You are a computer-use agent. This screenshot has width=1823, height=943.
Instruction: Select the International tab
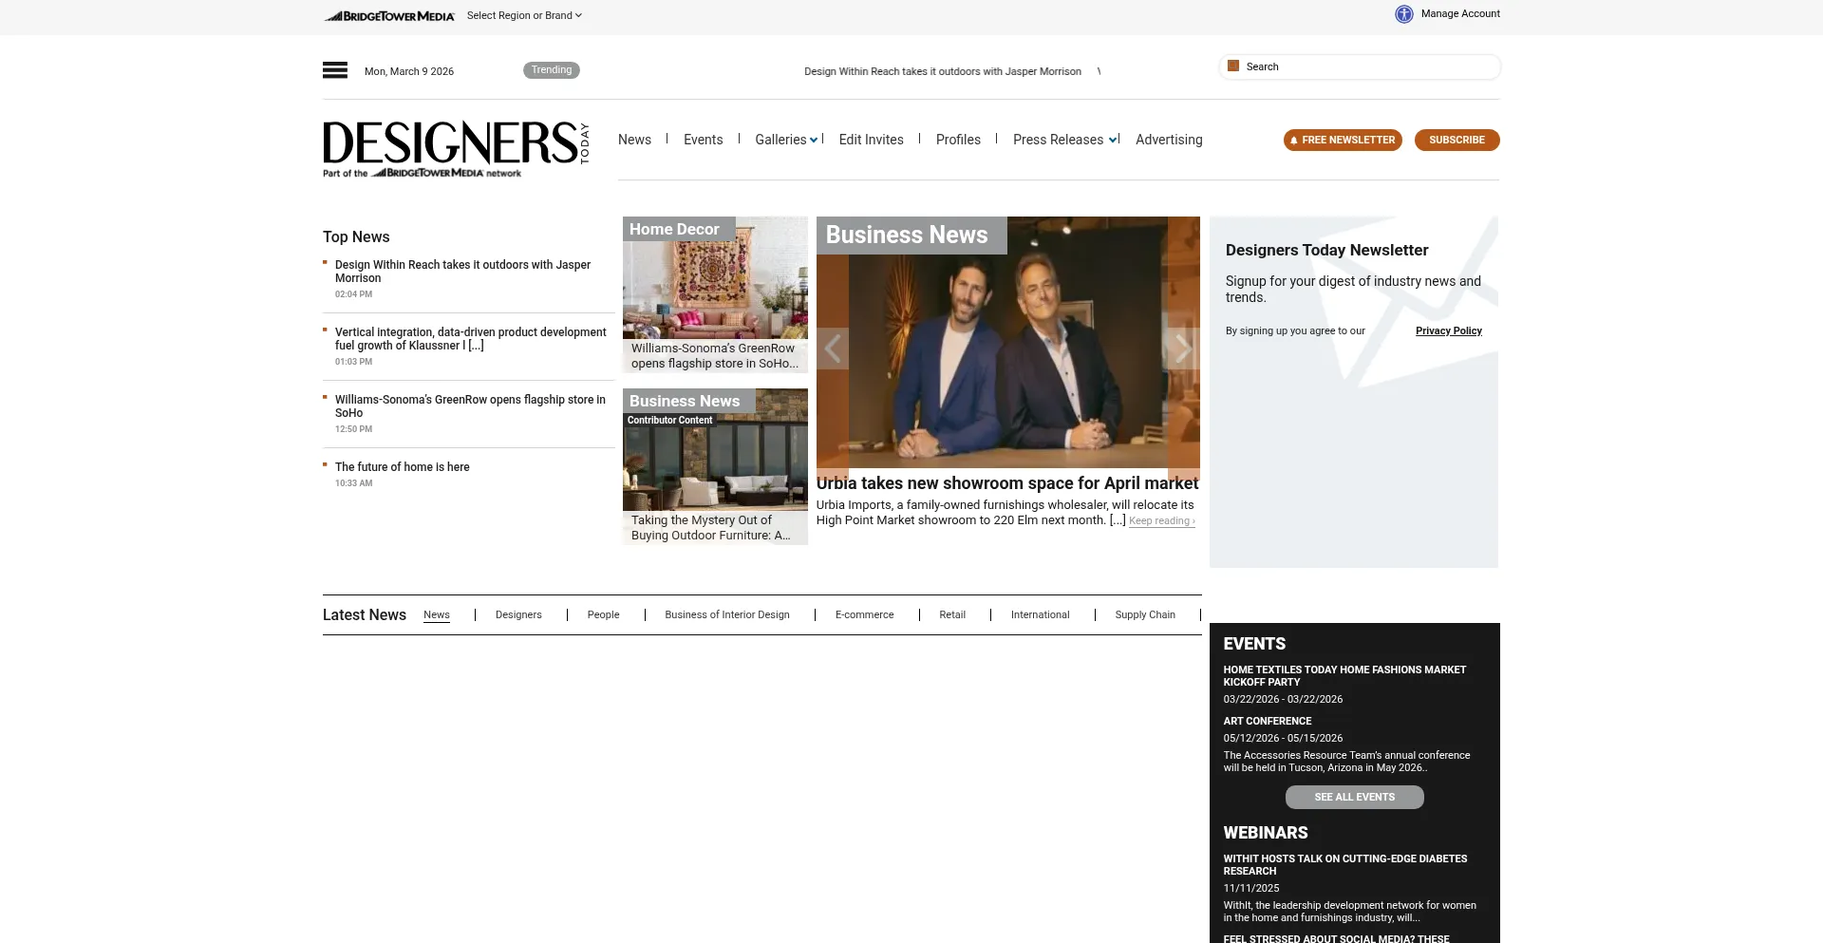click(1040, 614)
